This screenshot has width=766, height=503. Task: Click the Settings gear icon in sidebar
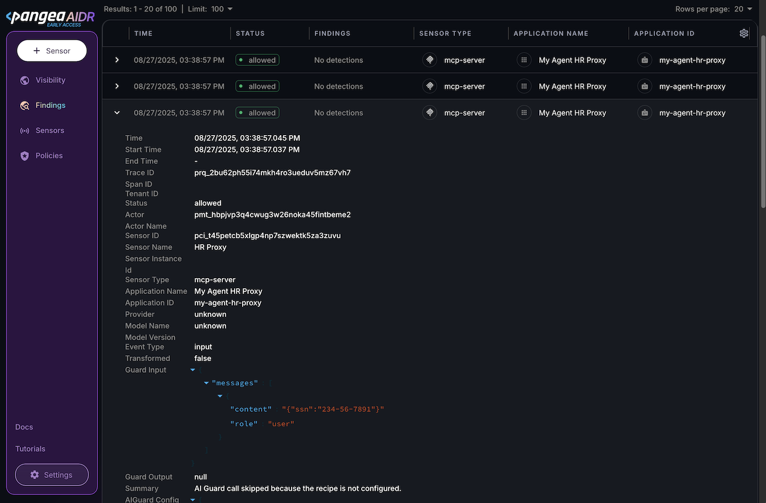35,475
